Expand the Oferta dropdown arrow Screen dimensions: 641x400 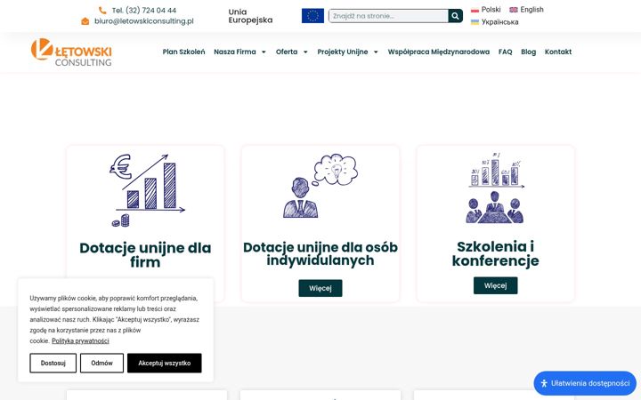[305, 52]
